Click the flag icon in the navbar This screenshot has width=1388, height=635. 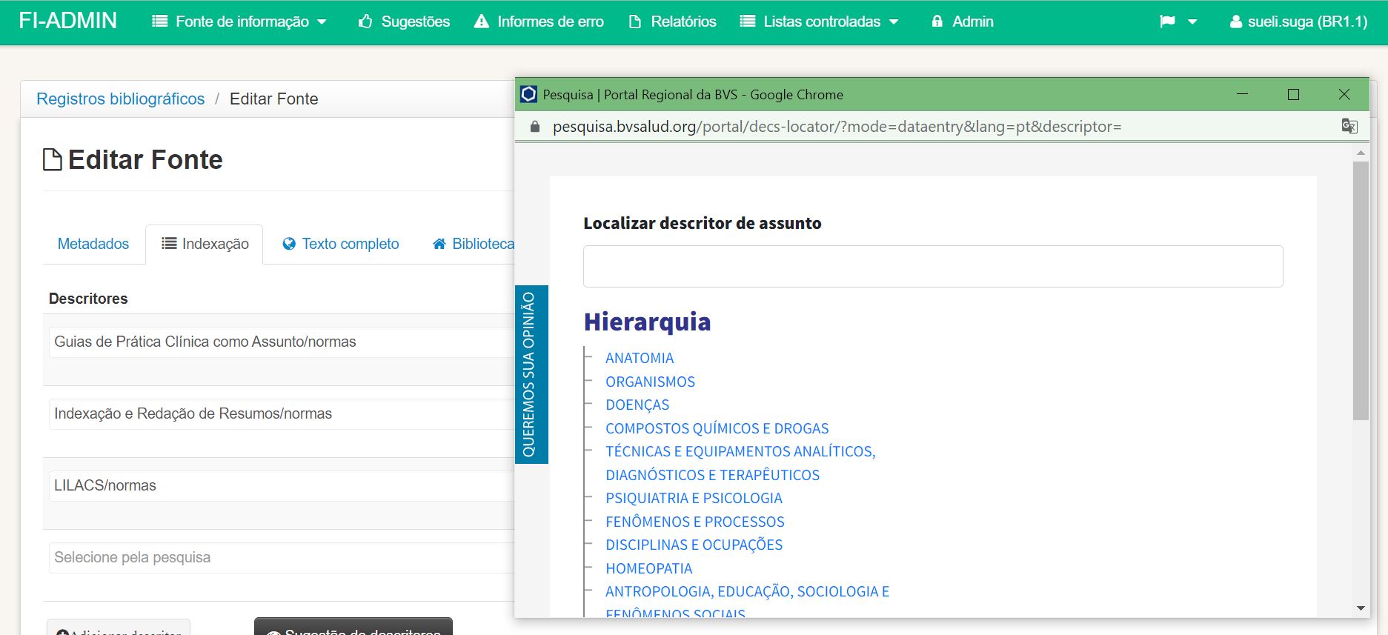1167,21
